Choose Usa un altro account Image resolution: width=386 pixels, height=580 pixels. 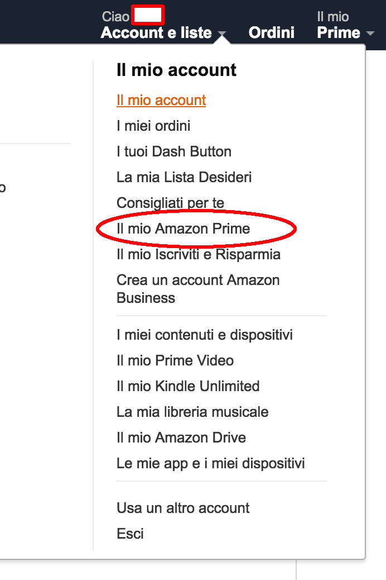click(183, 508)
